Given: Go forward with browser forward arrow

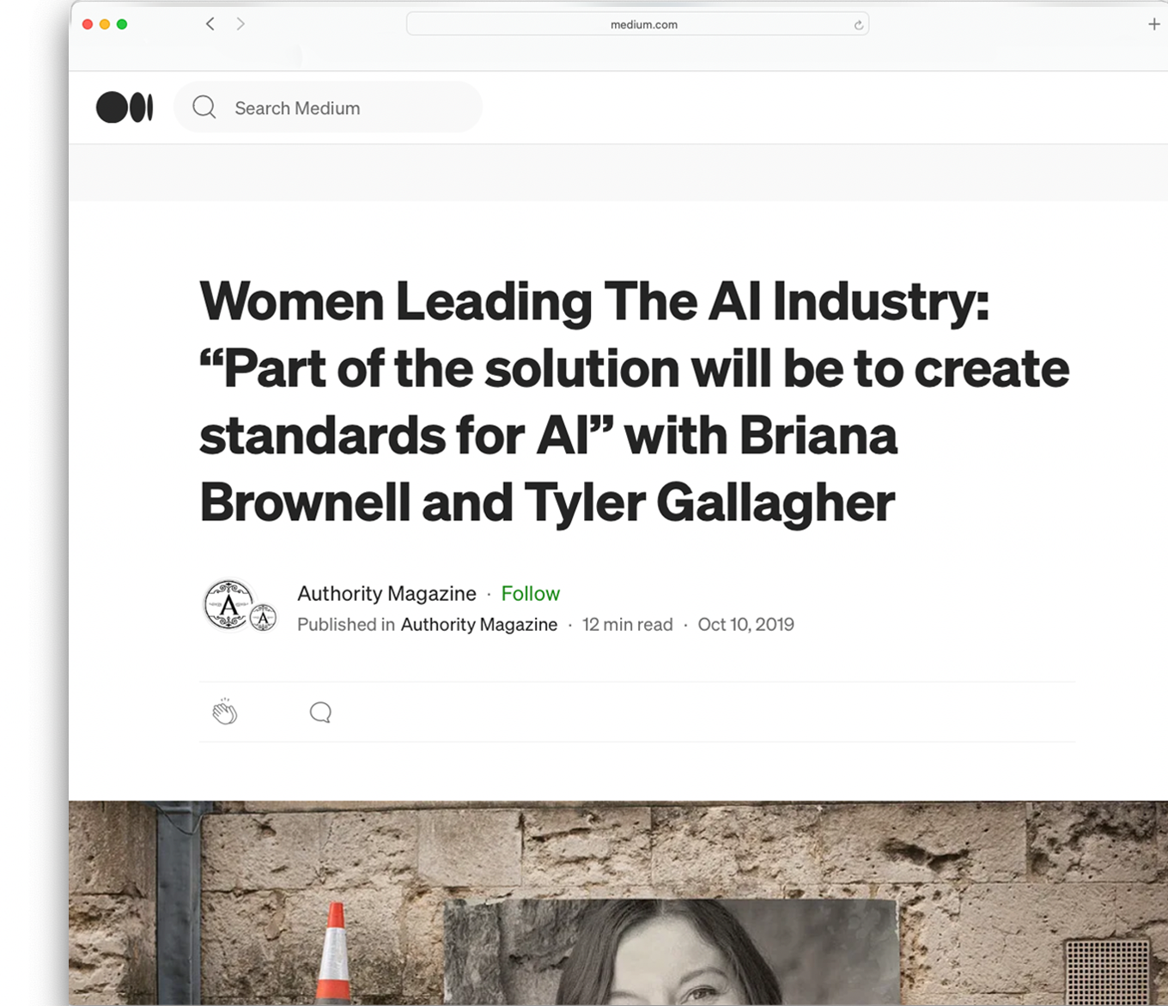Looking at the screenshot, I should pyautogui.click(x=240, y=24).
